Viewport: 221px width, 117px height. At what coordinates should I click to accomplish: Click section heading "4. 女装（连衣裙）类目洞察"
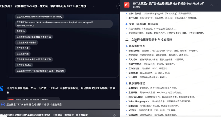pyautogui.click(x=142, y=24)
